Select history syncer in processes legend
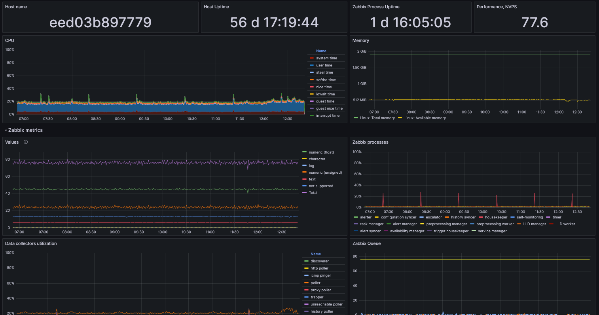The height and width of the screenshot is (315, 599). tap(463, 217)
